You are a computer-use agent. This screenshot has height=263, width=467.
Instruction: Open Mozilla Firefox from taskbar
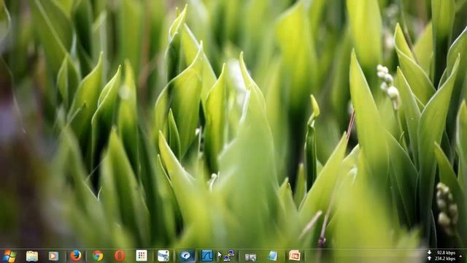coord(76,256)
